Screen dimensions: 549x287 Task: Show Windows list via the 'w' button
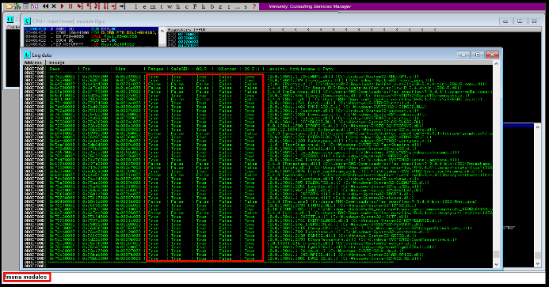tap(170, 6)
